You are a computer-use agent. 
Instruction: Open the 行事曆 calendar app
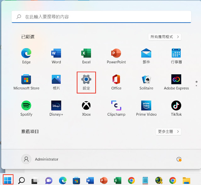point(176,56)
